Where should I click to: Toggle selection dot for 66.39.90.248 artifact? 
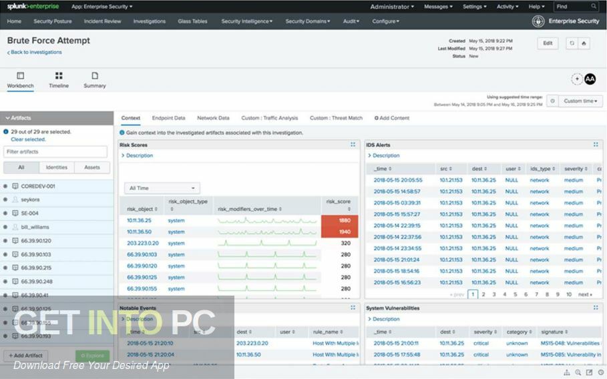tap(5, 282)
